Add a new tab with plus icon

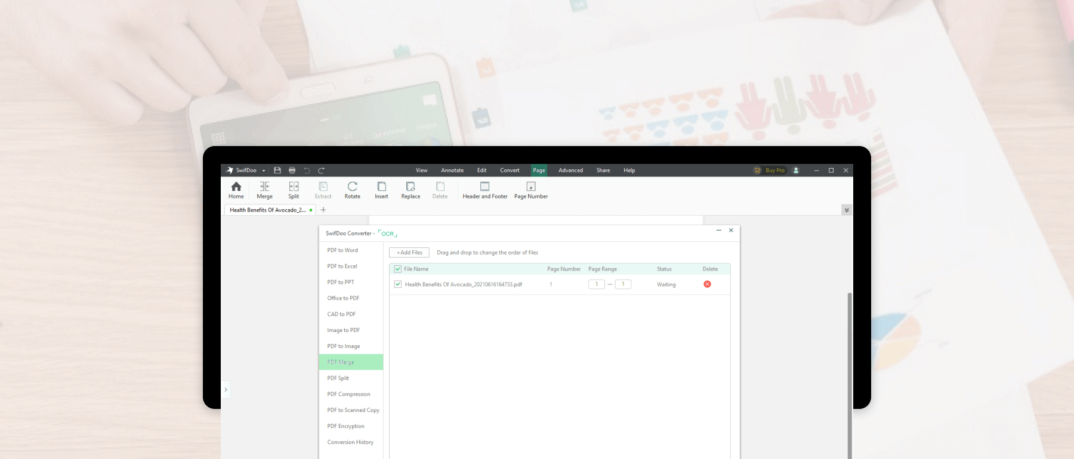(323, 210)
